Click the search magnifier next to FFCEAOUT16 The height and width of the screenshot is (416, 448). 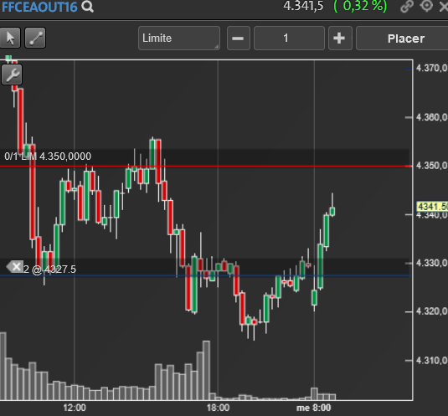point(87,7)
